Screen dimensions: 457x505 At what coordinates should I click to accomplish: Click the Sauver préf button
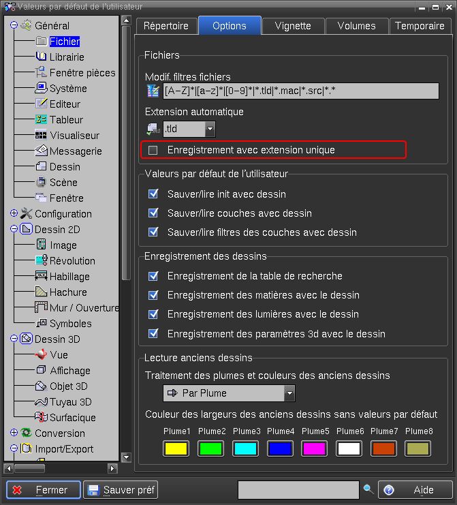point(121,490)
